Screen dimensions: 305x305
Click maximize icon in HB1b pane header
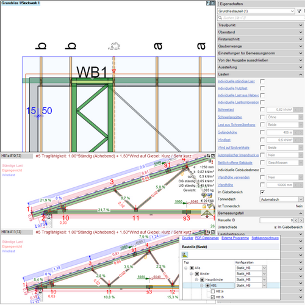coord(213,232)
